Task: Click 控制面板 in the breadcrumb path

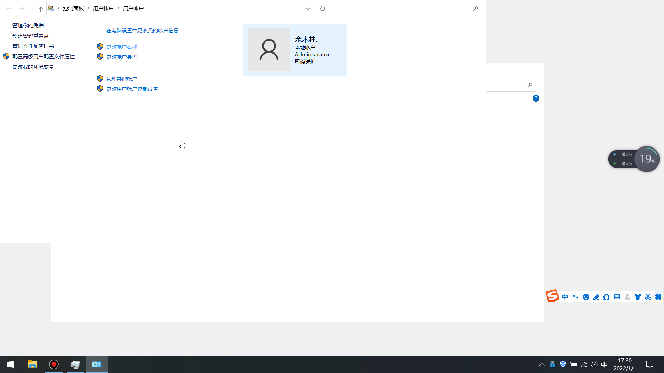Action: pyautogui.click(x=73, y=8)
